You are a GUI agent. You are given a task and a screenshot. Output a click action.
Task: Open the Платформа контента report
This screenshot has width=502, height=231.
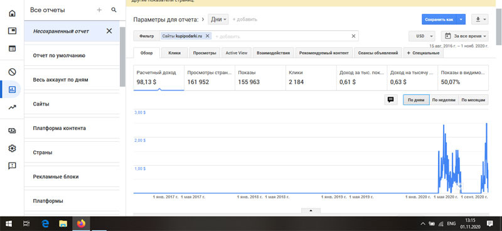point(72,128)
